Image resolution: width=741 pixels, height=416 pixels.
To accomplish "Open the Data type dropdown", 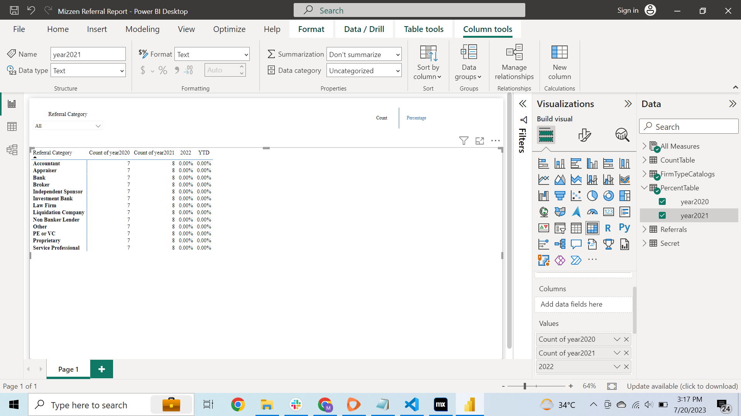I will (x=88, y=70).
